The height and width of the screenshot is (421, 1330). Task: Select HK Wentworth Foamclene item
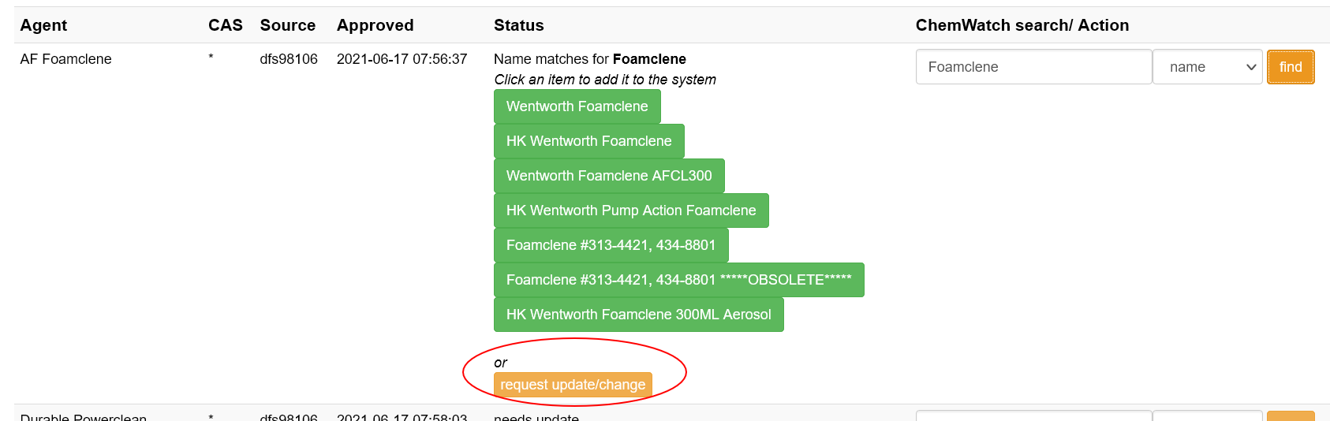588,141
